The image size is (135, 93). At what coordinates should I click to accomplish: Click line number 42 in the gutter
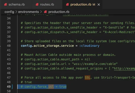9,55
